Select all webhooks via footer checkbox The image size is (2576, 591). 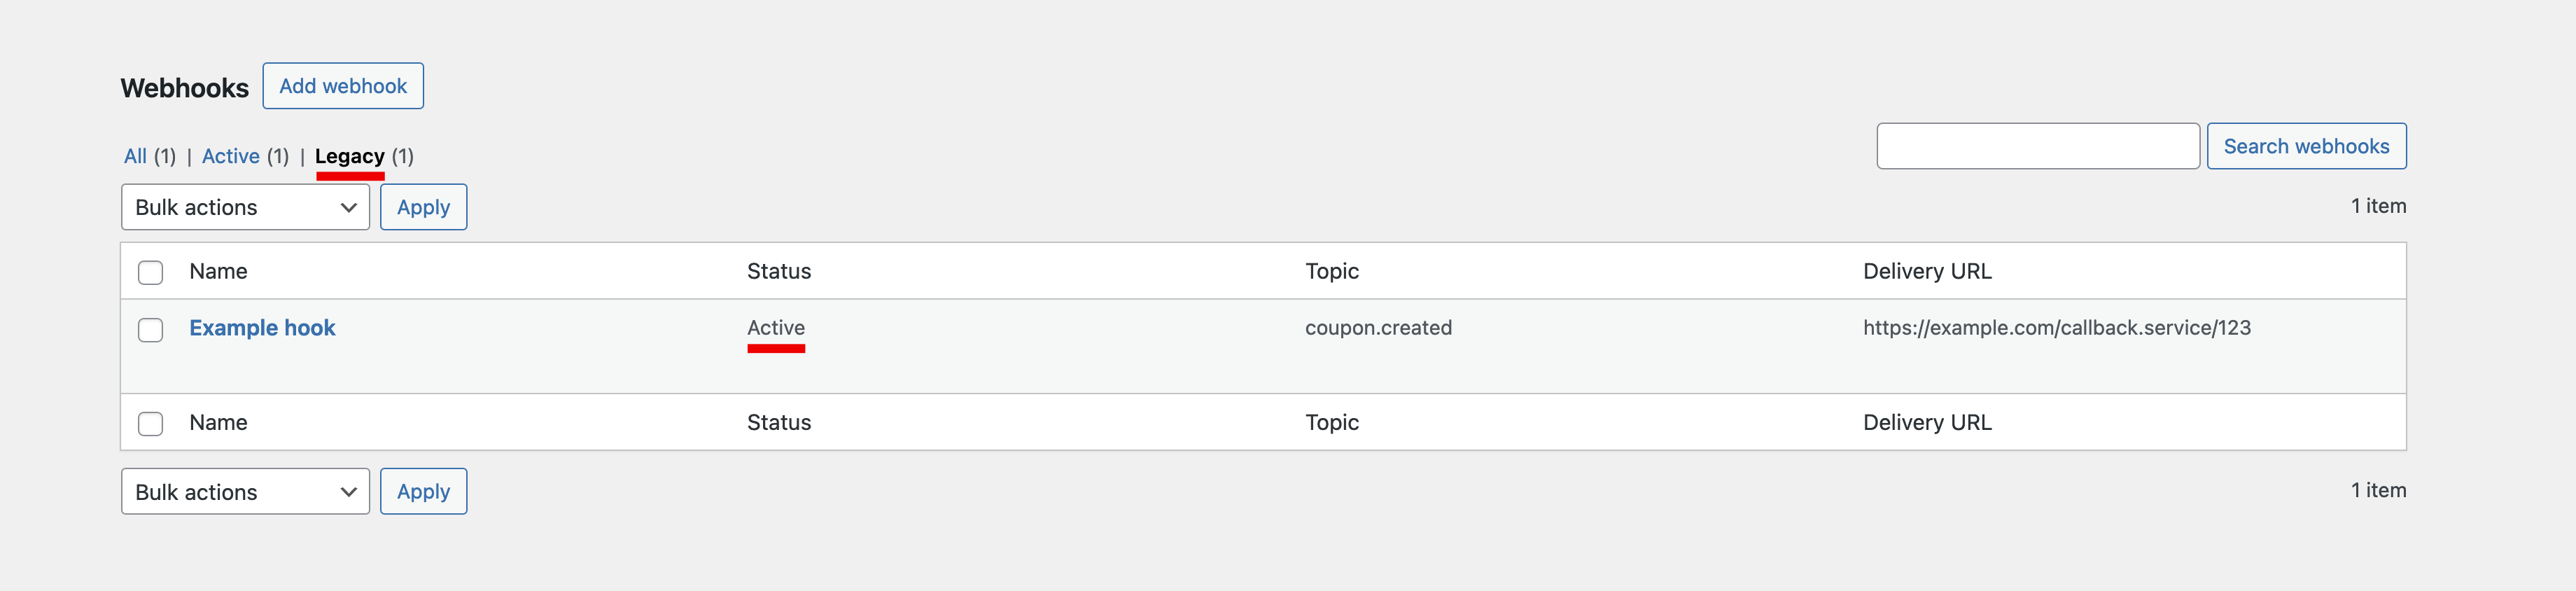(150, 423)
